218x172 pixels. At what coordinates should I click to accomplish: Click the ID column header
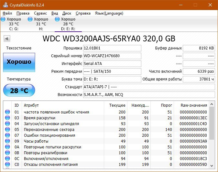pyautogui.click(x=16, y=105)
